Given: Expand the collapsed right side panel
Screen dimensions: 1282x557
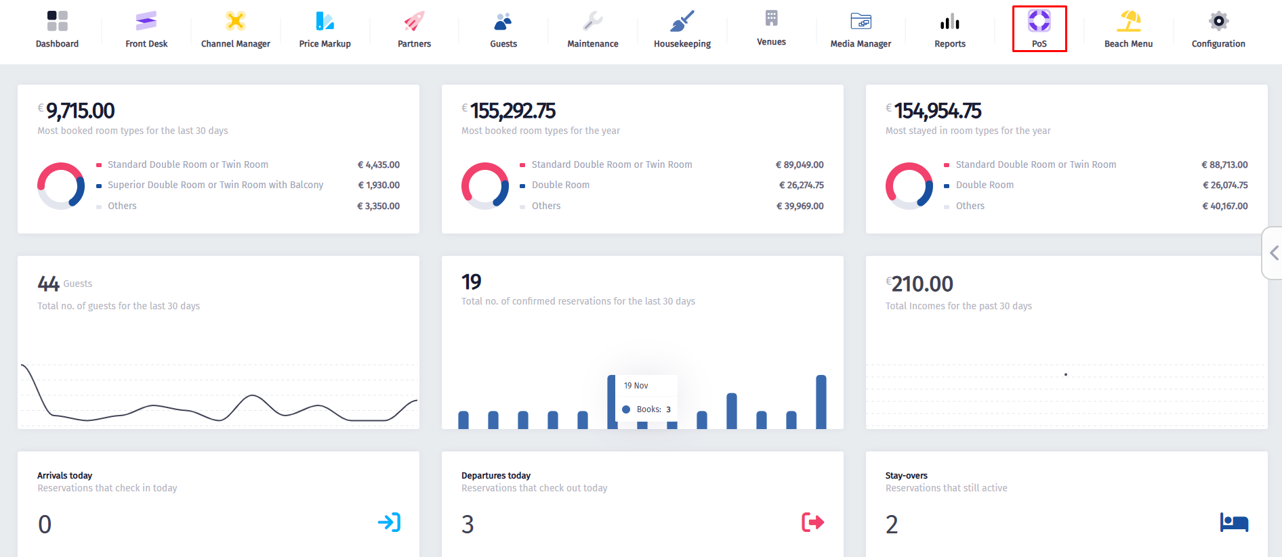Looking at the screenshot, I should 1273,253.
